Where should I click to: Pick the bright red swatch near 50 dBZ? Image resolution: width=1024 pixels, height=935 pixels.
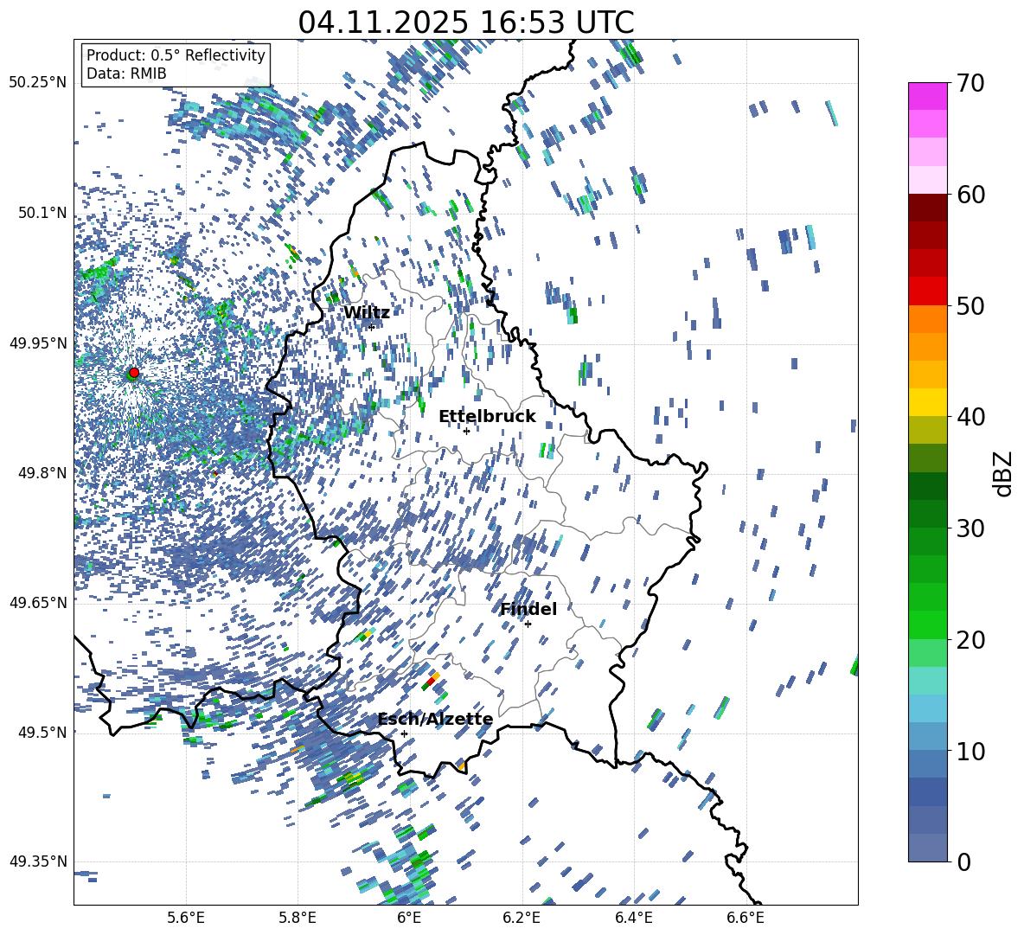pos(928,291)
